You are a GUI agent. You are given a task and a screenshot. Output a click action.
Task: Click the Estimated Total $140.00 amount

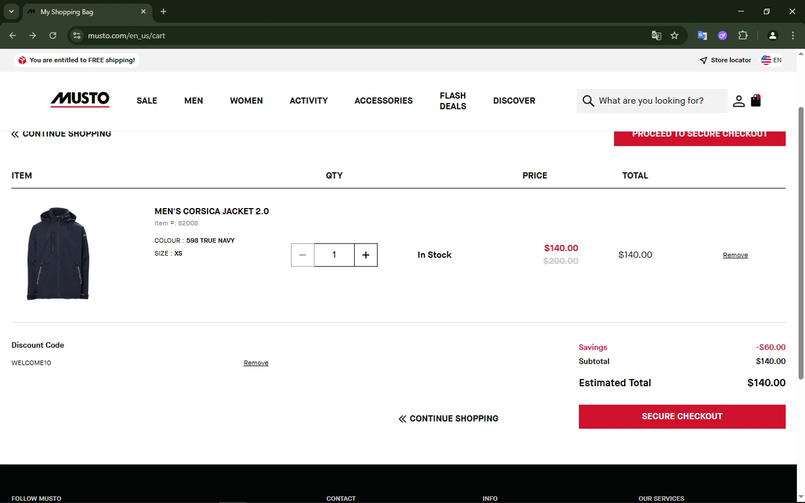[766, 383]
